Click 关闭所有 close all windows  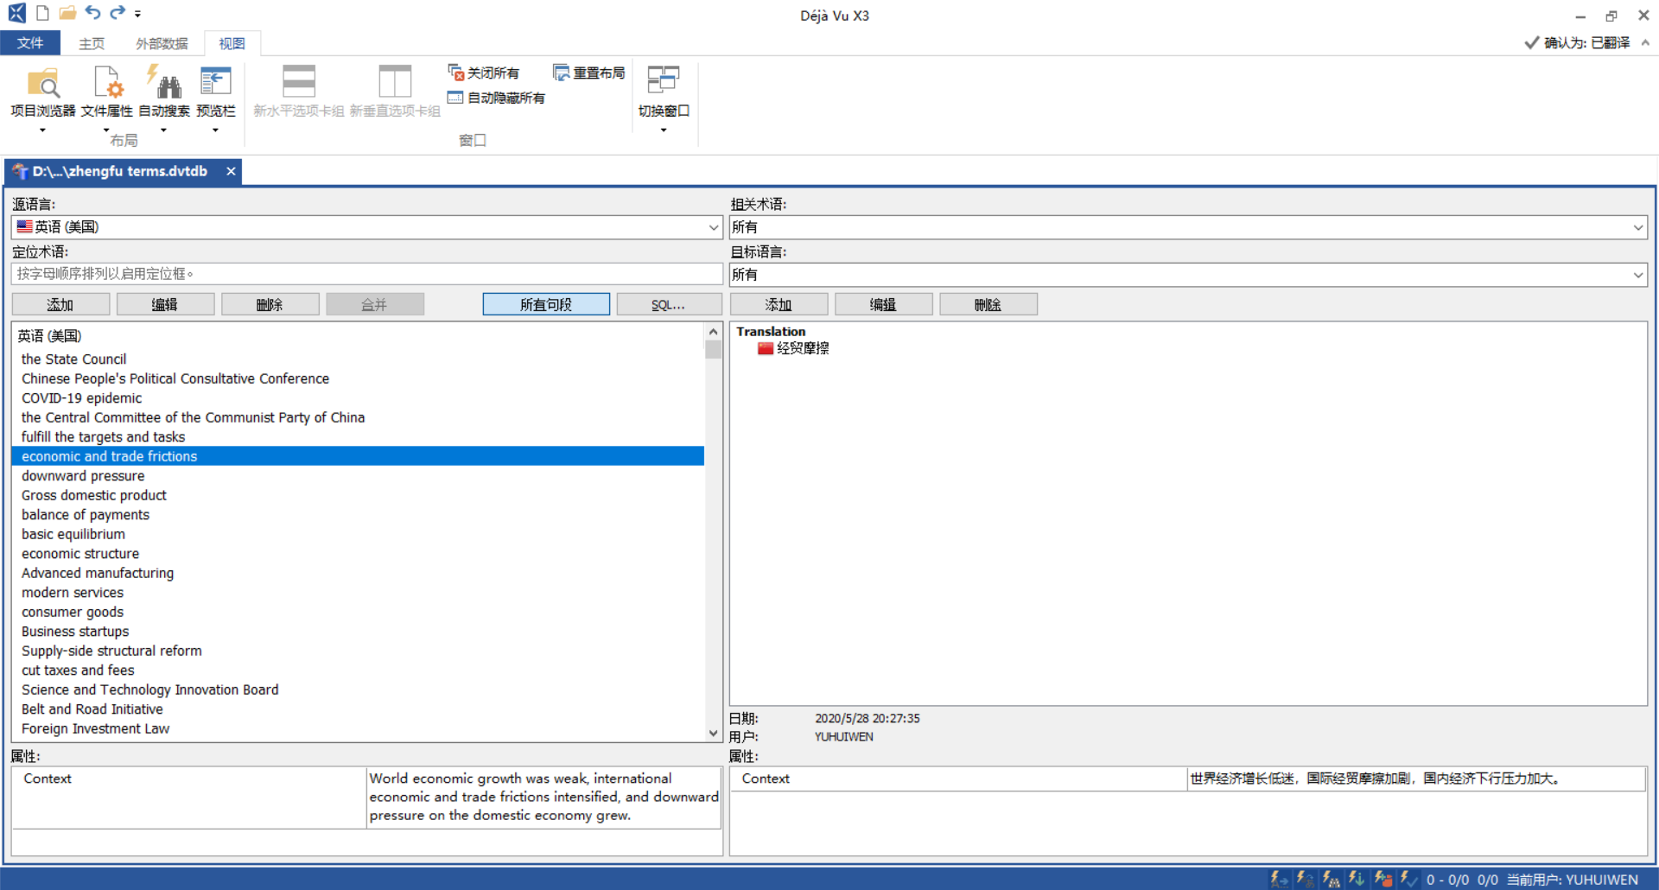coord(483,73)
